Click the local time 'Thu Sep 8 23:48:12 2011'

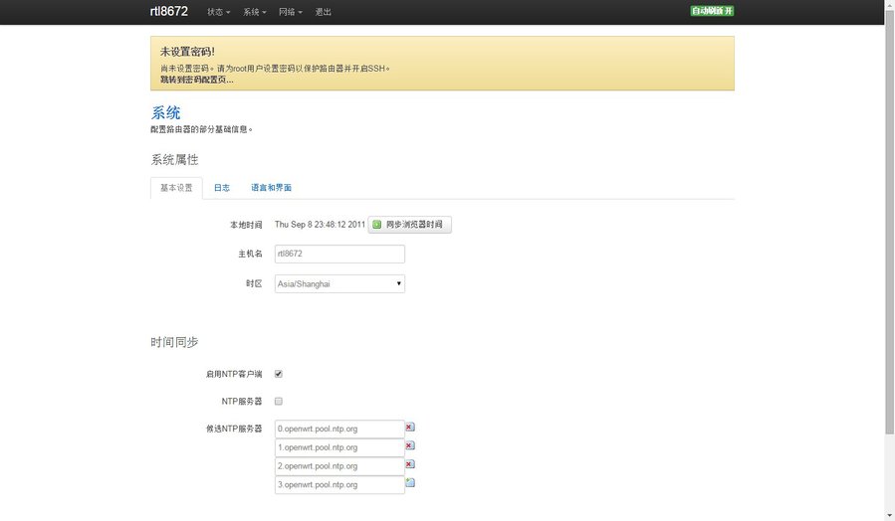click(320, 225)
